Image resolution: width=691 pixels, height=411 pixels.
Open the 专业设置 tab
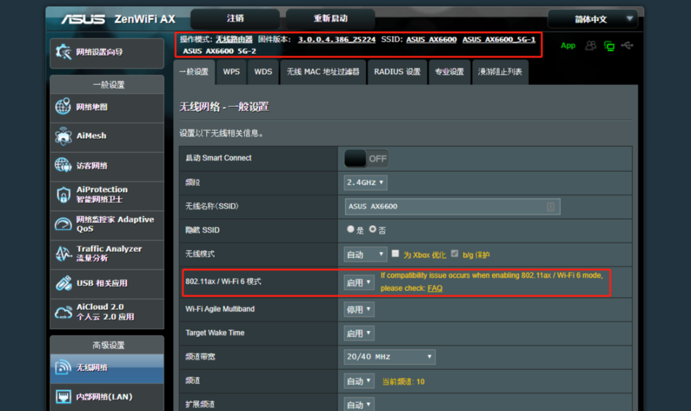pyautogui.click(x=449, y=72)
